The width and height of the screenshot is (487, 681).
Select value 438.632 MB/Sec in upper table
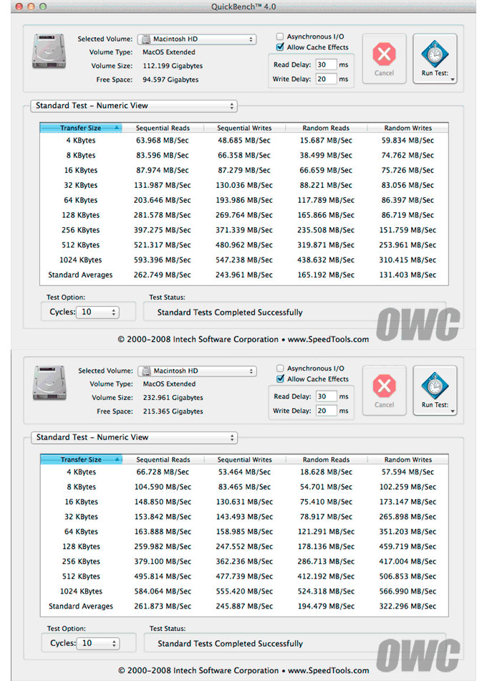coord(326,259)
